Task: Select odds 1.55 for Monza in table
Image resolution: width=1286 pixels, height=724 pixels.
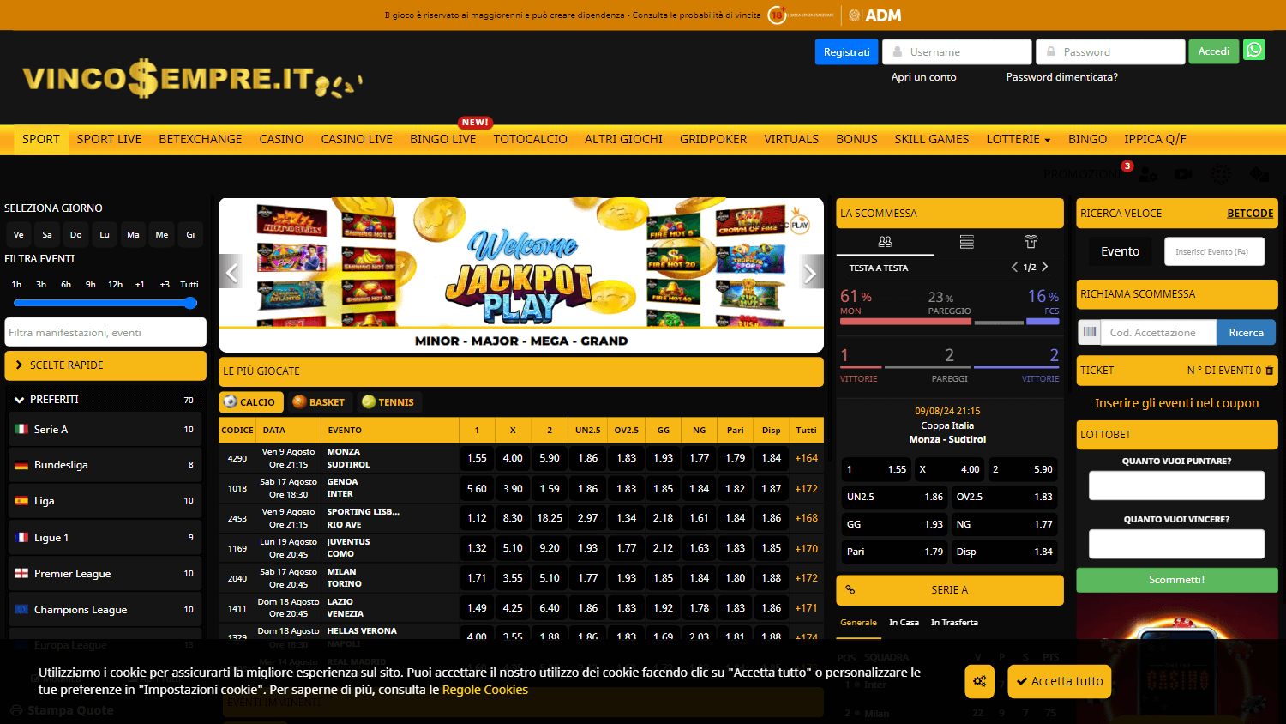Action: [477, 458]
